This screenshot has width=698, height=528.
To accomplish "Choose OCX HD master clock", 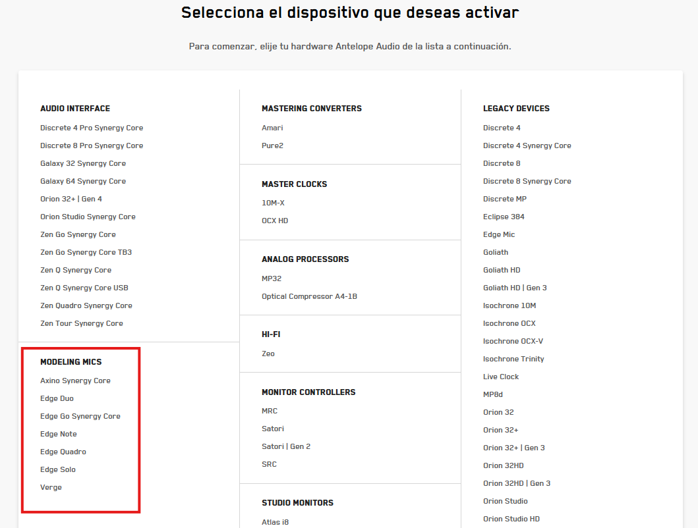I will pos(275,221).
